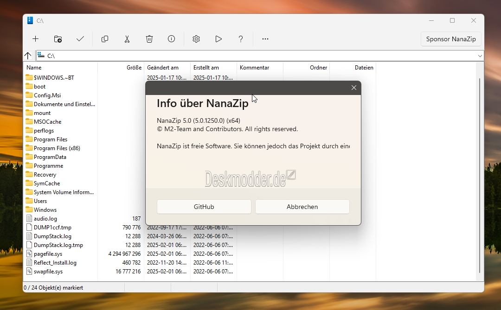Click the size value 460 782
Viewport: 501px width, 310px height.
[x=131, y=263]
